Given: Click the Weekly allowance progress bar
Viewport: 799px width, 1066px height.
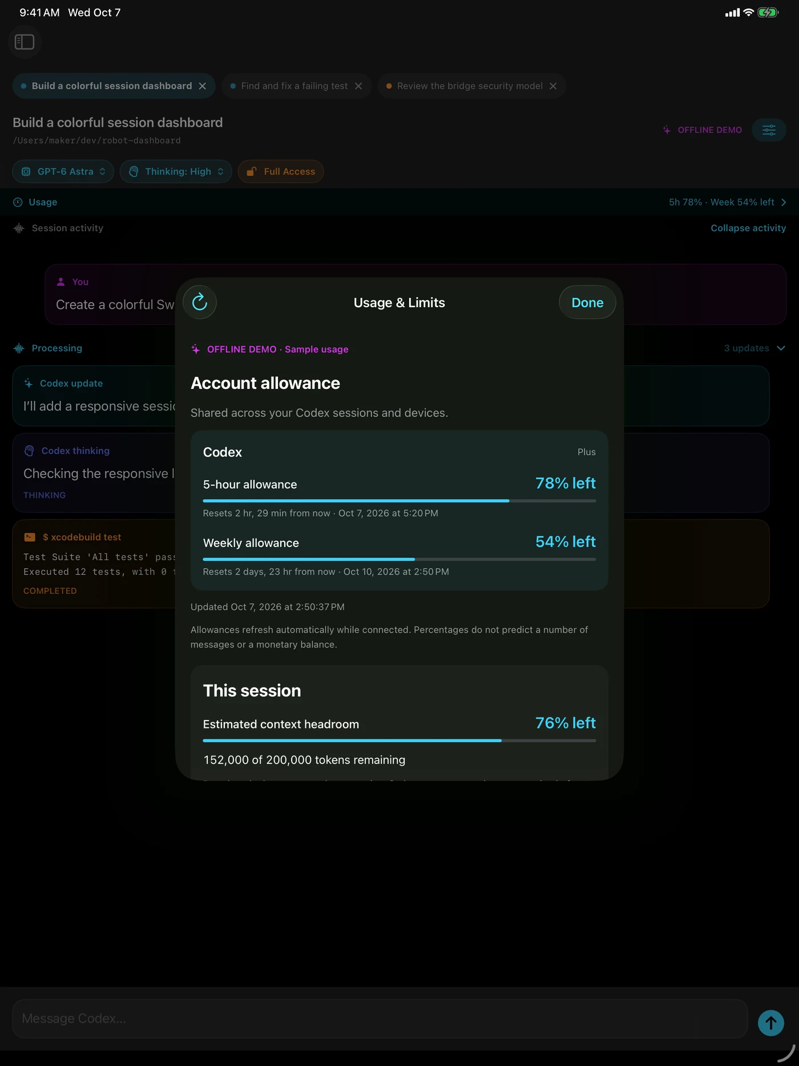Looking at the screenshot, I should point(399,559).
